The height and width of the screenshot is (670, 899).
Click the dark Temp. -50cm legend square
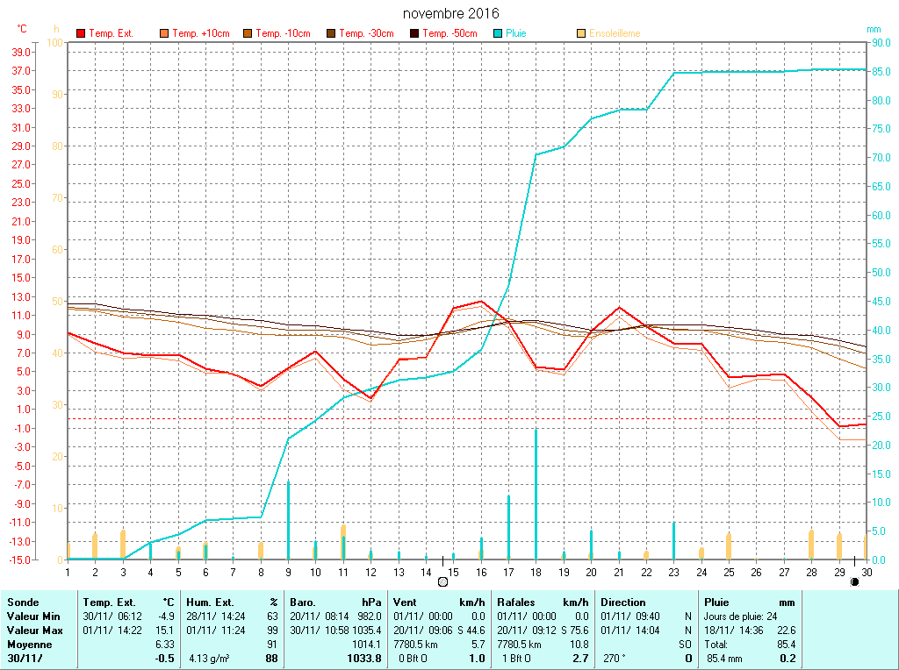[x=414, y=34]
